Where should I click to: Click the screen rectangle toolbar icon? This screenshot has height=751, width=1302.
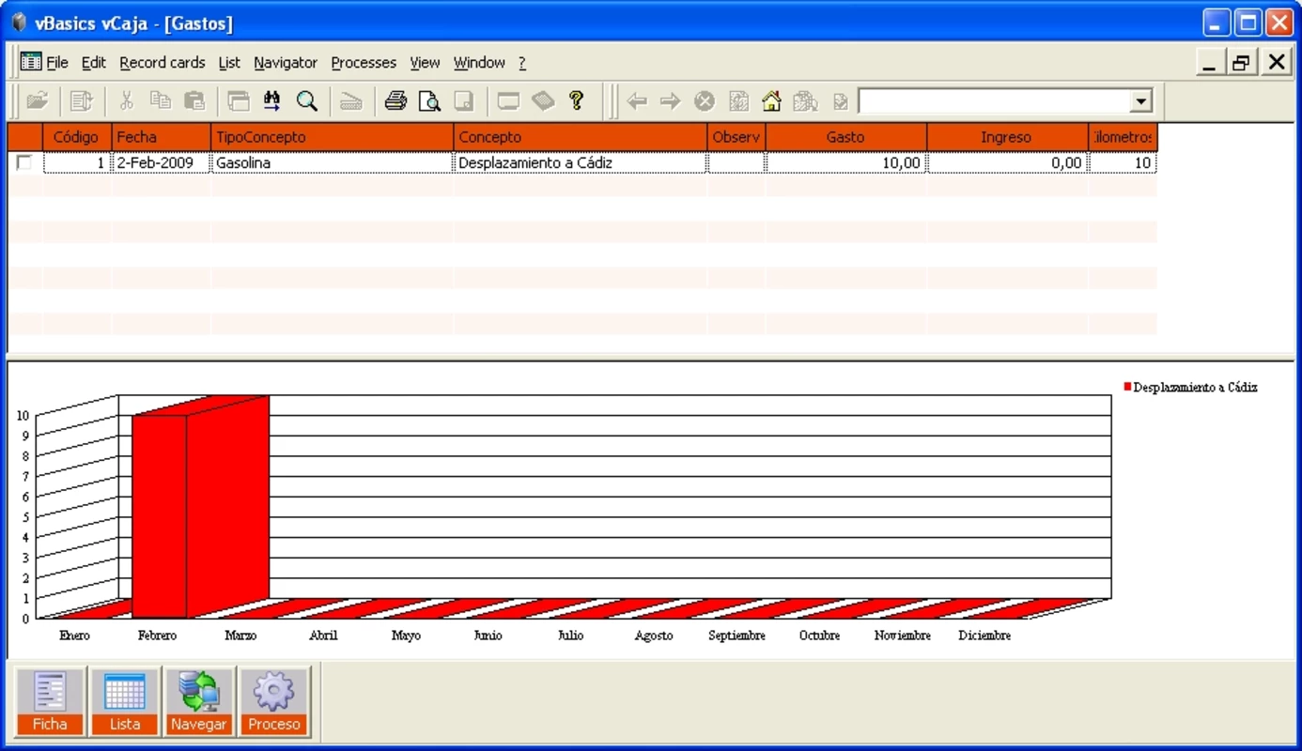click(508, 100)
